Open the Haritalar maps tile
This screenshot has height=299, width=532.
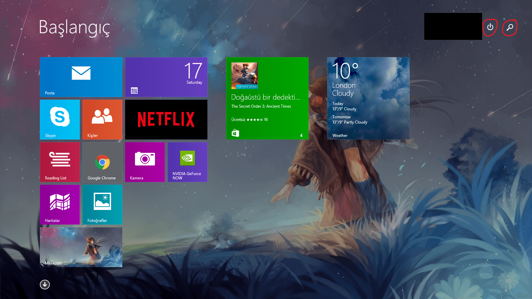60,205
